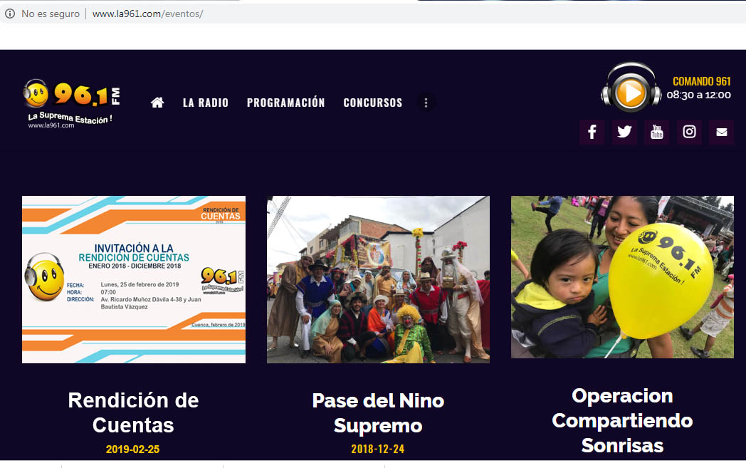Click the 96.1 FM station logo
This screenshot has height=468, width=746.
coord(71,104)
